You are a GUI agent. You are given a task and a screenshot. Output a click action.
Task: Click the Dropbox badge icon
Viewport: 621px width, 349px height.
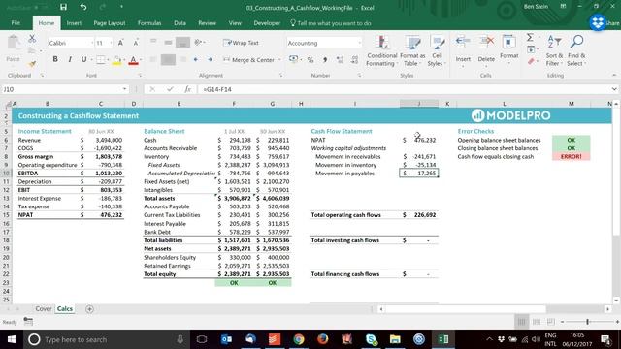[x=598, y=22]
